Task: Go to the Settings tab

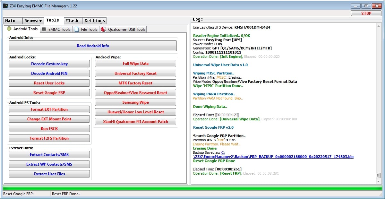Action: pos(95,21)
